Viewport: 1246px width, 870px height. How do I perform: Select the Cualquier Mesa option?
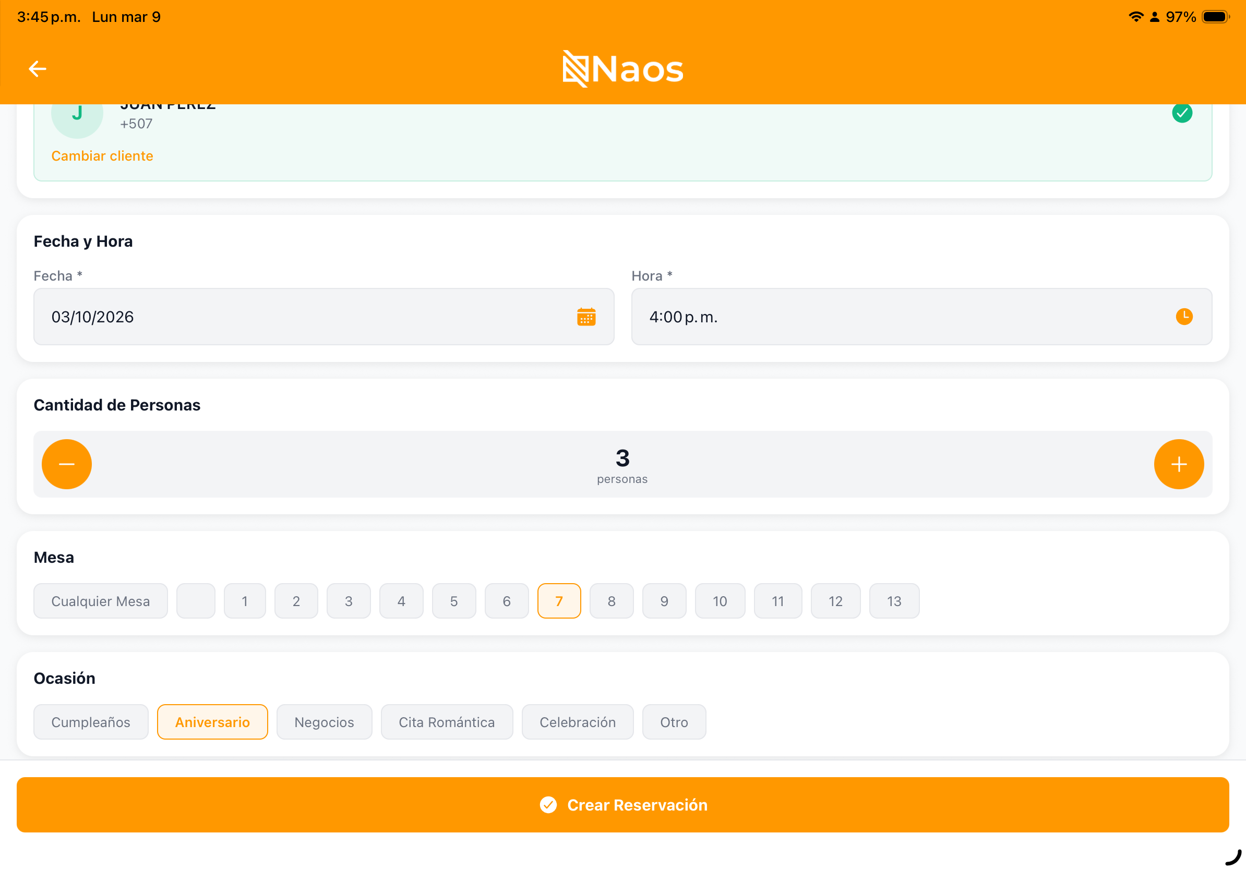click(100, 601)
